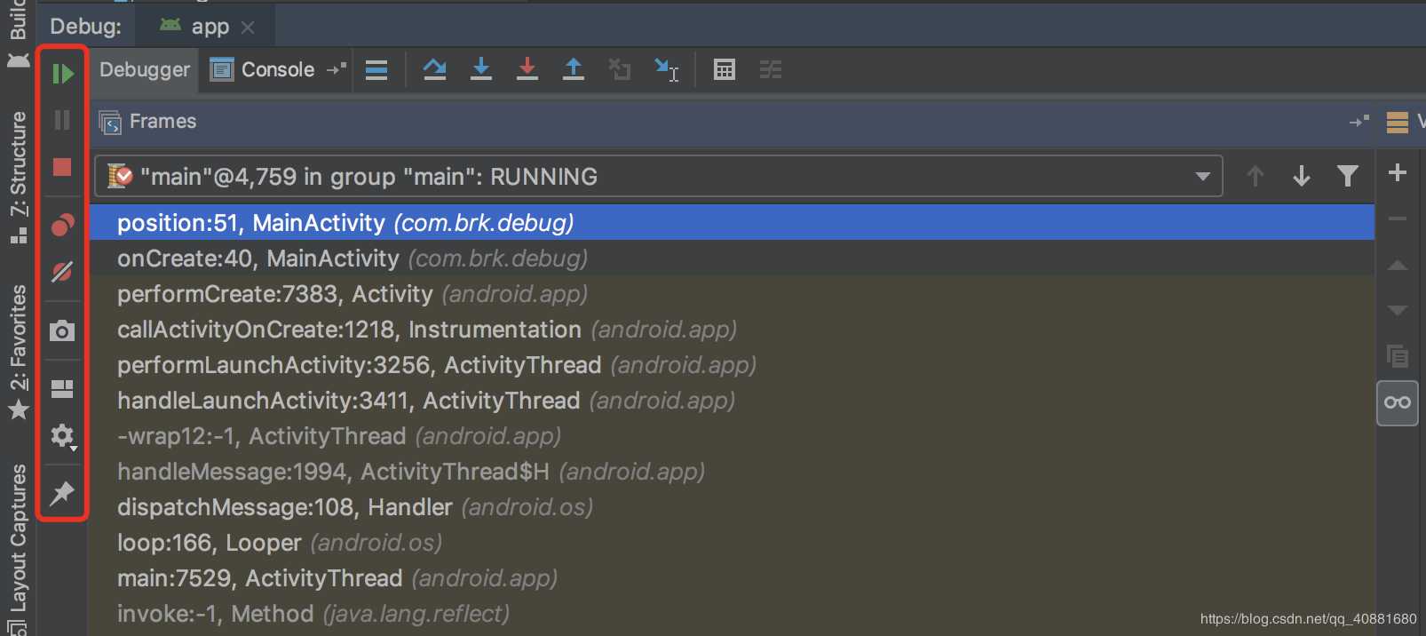Image resolution: width=1426 pixels, height=636 pixels.
Task: Step Into the method
Action: [481, 69]
